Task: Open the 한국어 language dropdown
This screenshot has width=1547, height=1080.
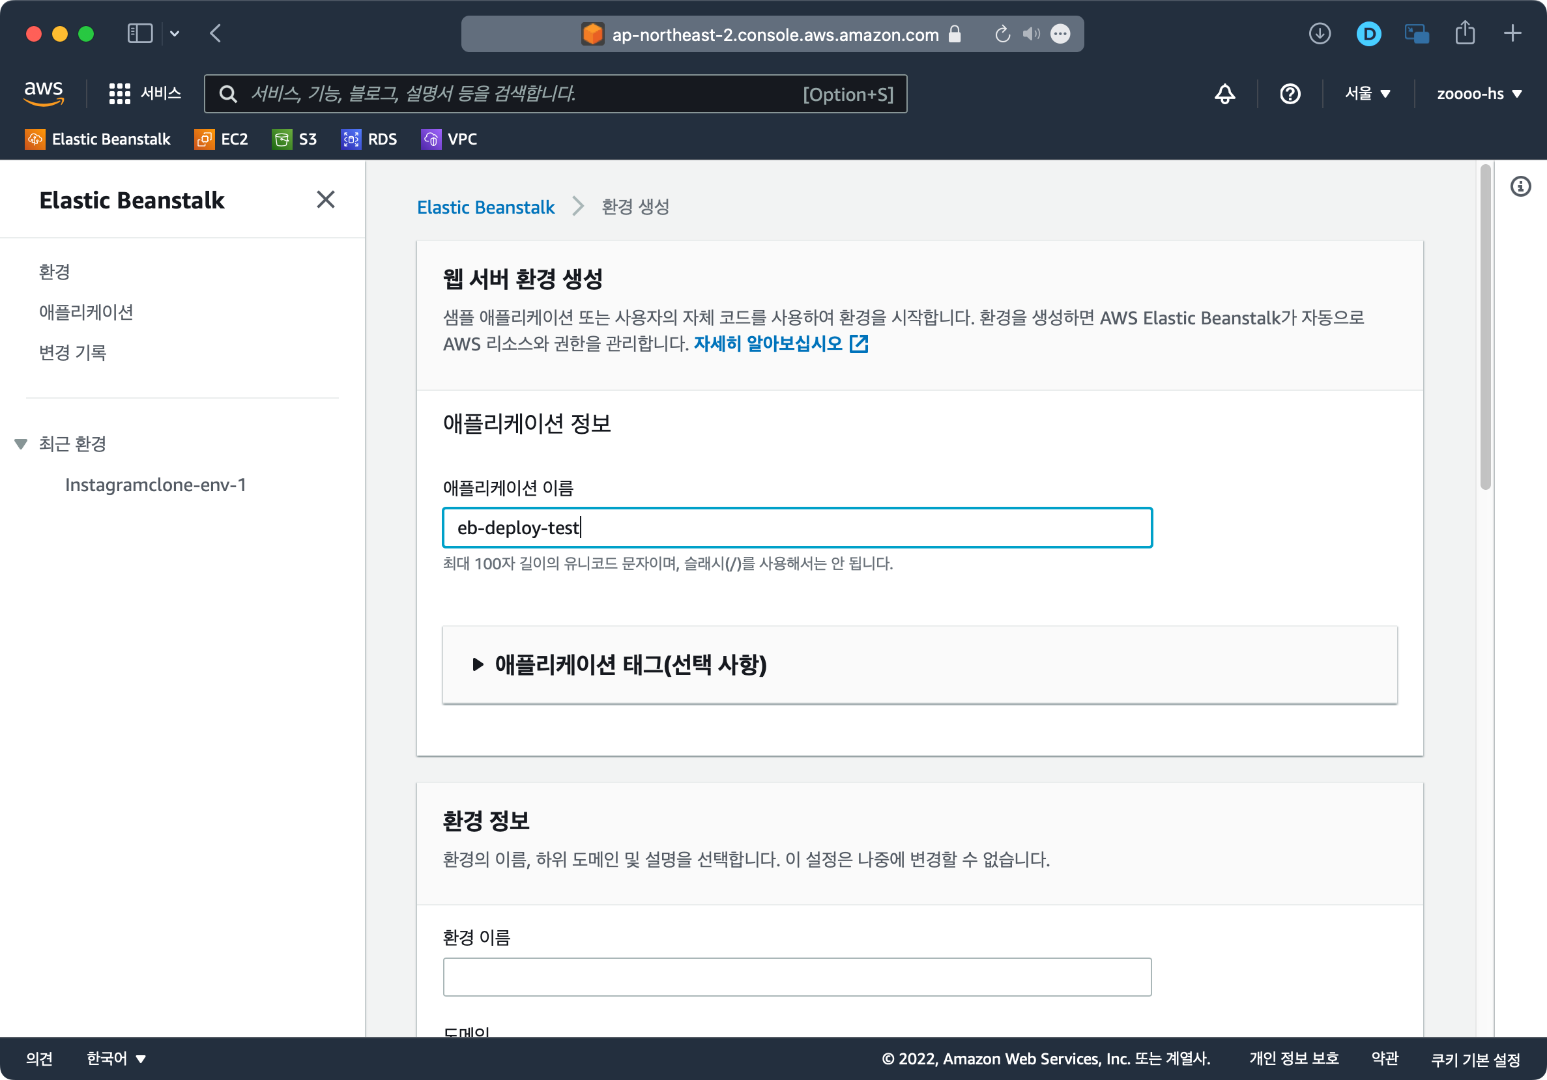Action: click(117, 1058)
